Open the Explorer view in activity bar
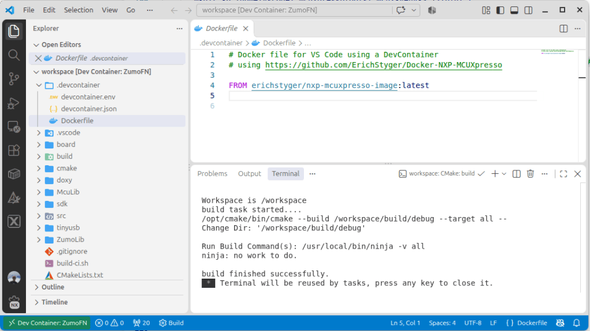 pos(14,31)
